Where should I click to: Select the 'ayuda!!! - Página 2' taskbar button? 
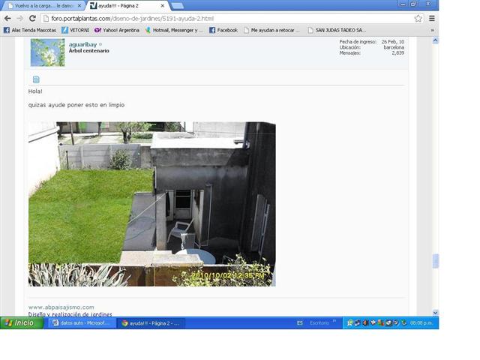[151, 323]
